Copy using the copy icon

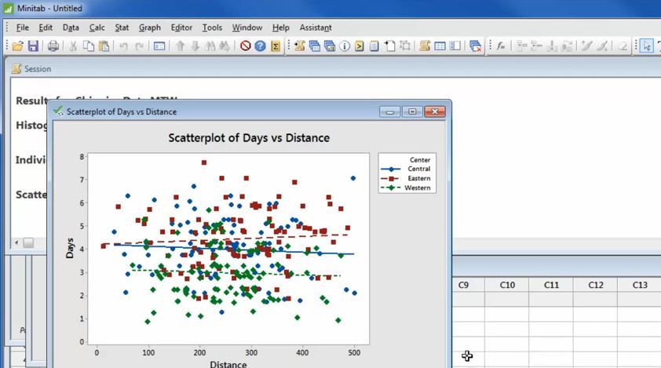(x=89, y=46)
